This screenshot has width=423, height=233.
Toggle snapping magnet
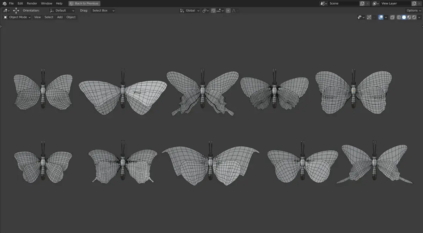pos(213,11)
